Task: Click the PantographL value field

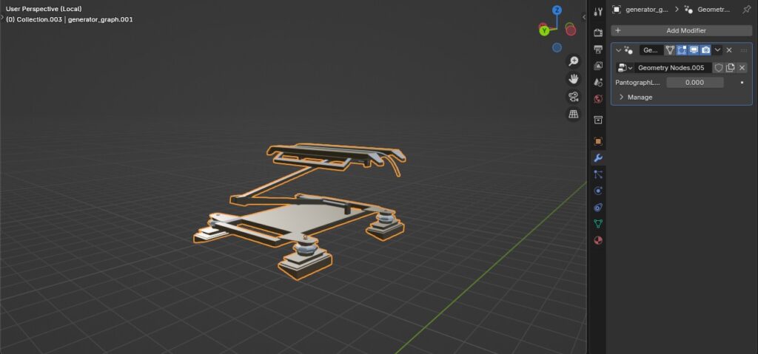Action: click(x=694, y=83)
